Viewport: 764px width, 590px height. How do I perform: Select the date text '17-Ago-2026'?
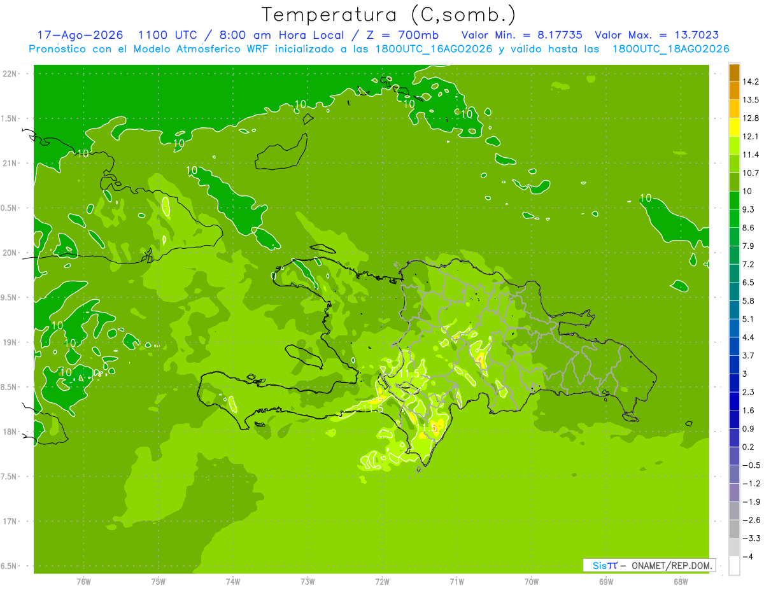[80, 35]
